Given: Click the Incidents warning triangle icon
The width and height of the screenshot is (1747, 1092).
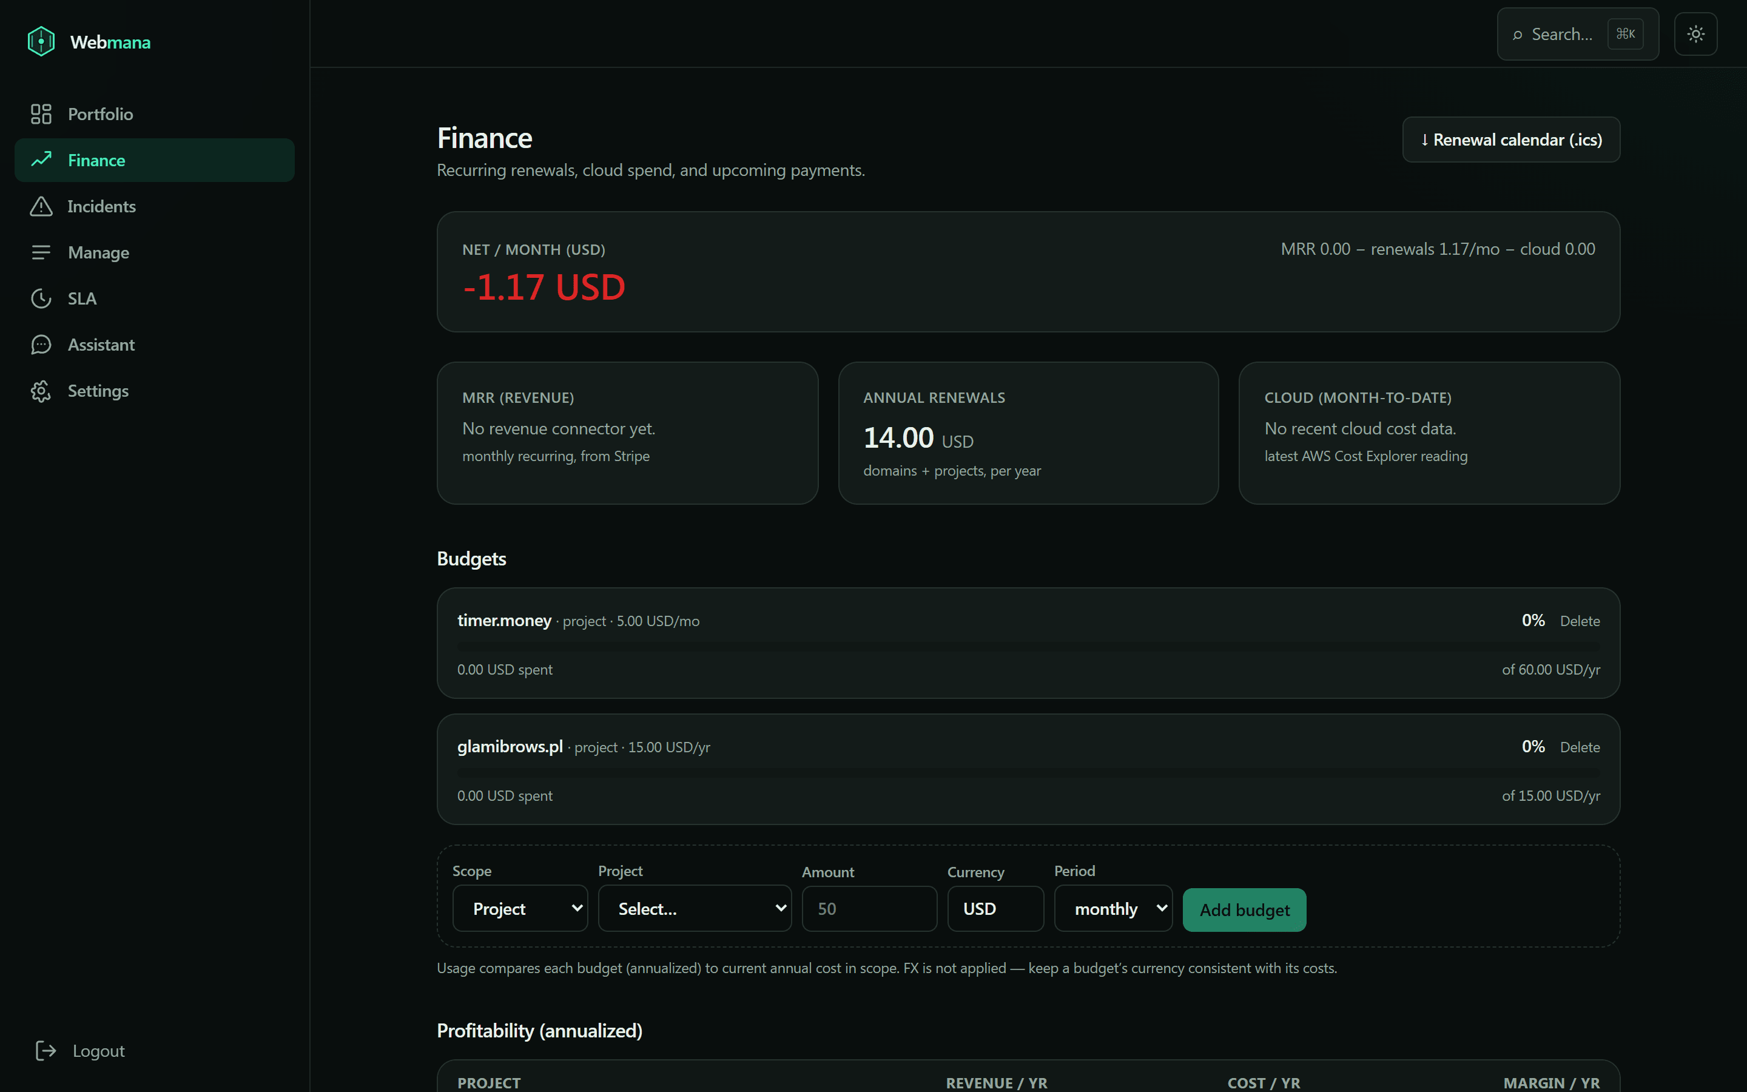Looking at the screenshot, I should click(x=41, y=206).
